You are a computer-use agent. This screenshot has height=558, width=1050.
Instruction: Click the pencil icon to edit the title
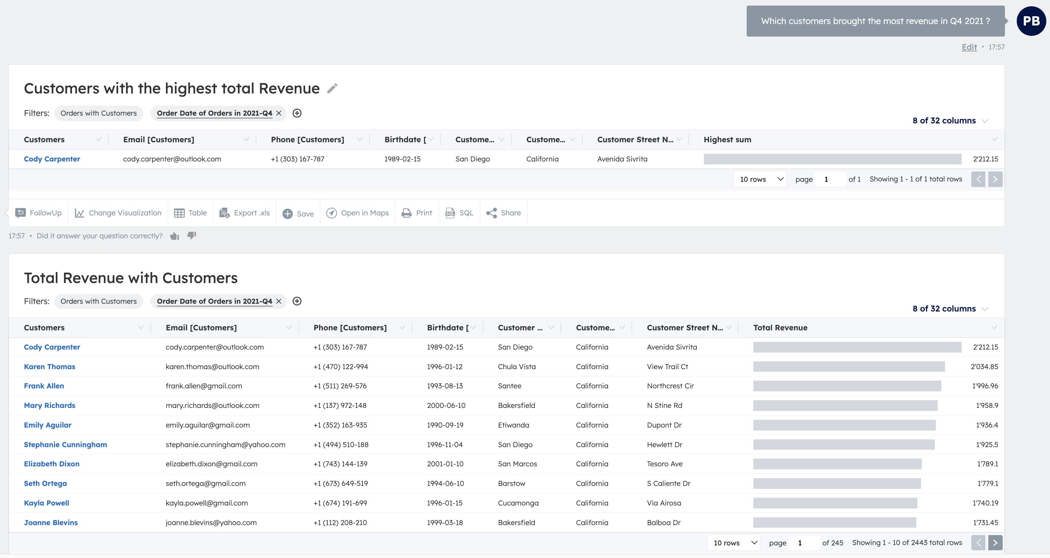pyautogui.click(x=332, y=88)
